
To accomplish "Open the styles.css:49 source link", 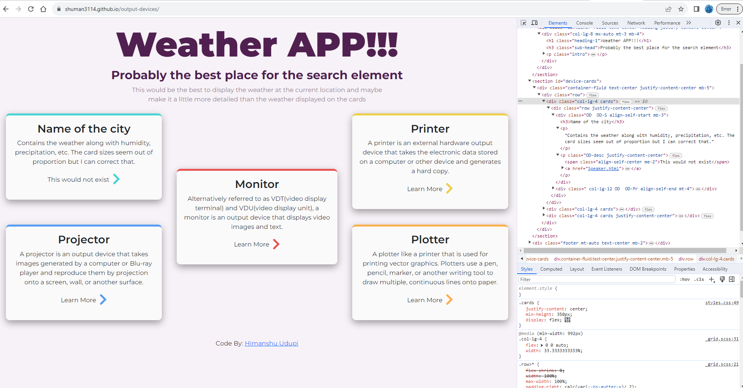I will coord(722,303).
